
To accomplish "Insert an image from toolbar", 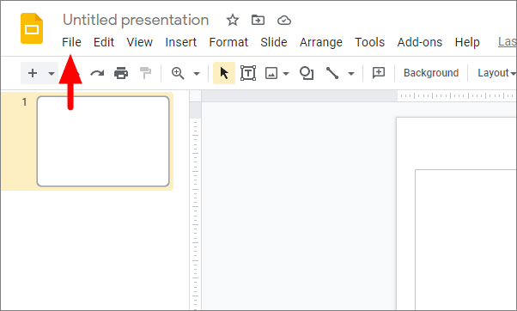I will coord(271,73).
